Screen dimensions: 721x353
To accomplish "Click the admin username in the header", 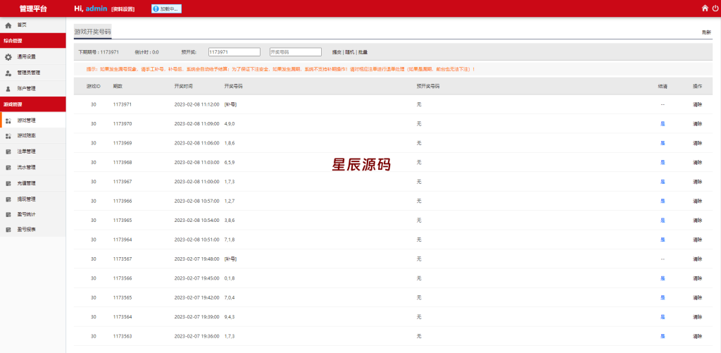I will [x=96, y=8].
